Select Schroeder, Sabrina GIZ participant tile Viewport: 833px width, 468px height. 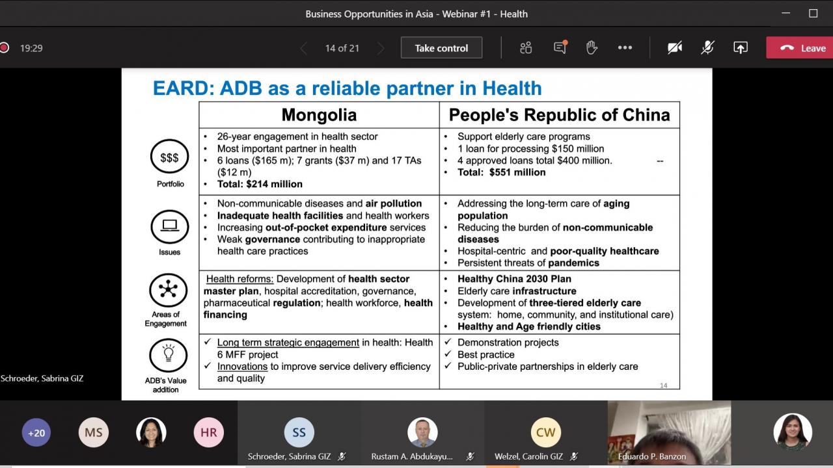[x=299, y=432]
